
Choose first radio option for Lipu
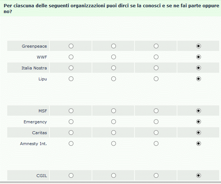pos(71,79)
